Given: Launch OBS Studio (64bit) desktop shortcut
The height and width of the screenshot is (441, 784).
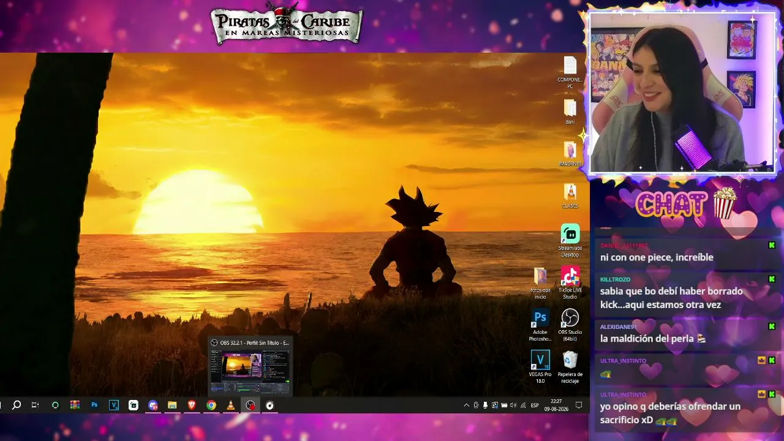Looking at the screenshot, I should click(570, 325).
